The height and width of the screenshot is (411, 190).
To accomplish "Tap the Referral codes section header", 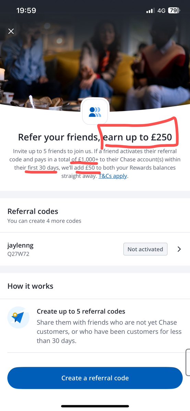I will (33, 211).
